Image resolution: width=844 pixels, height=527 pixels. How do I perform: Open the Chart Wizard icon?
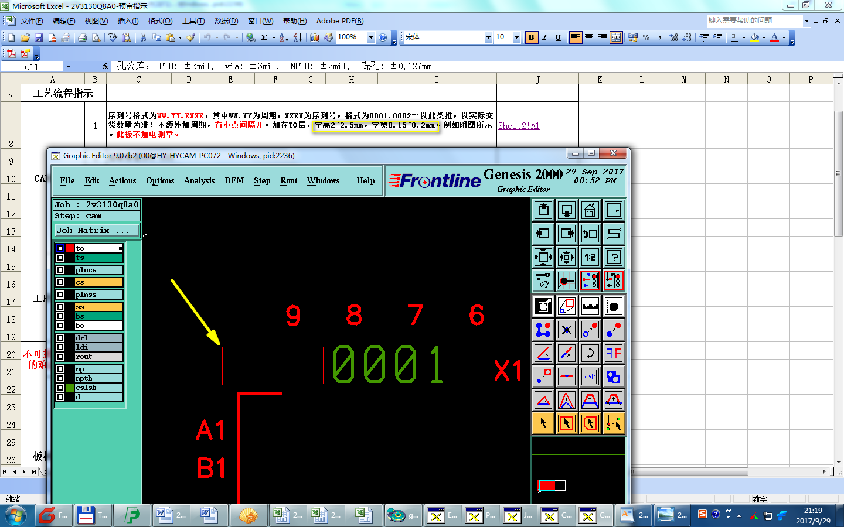click(315, 37)
